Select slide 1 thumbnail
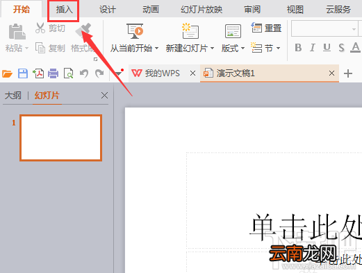 pos(60,138)
